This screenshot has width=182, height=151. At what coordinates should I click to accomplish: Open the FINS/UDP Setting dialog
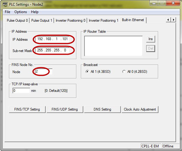(x=65, y=109)
